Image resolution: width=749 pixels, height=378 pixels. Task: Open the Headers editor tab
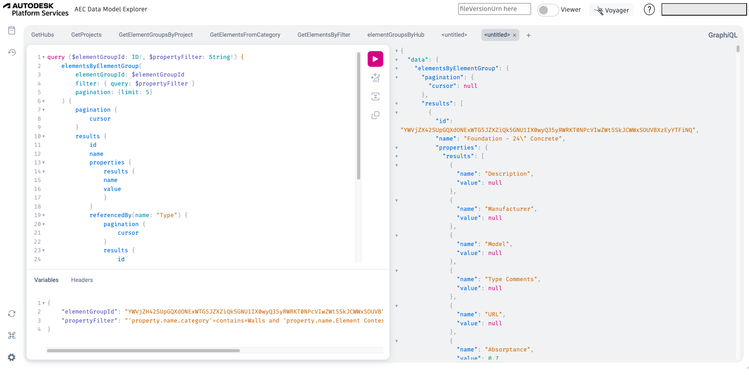coord(82,280)
